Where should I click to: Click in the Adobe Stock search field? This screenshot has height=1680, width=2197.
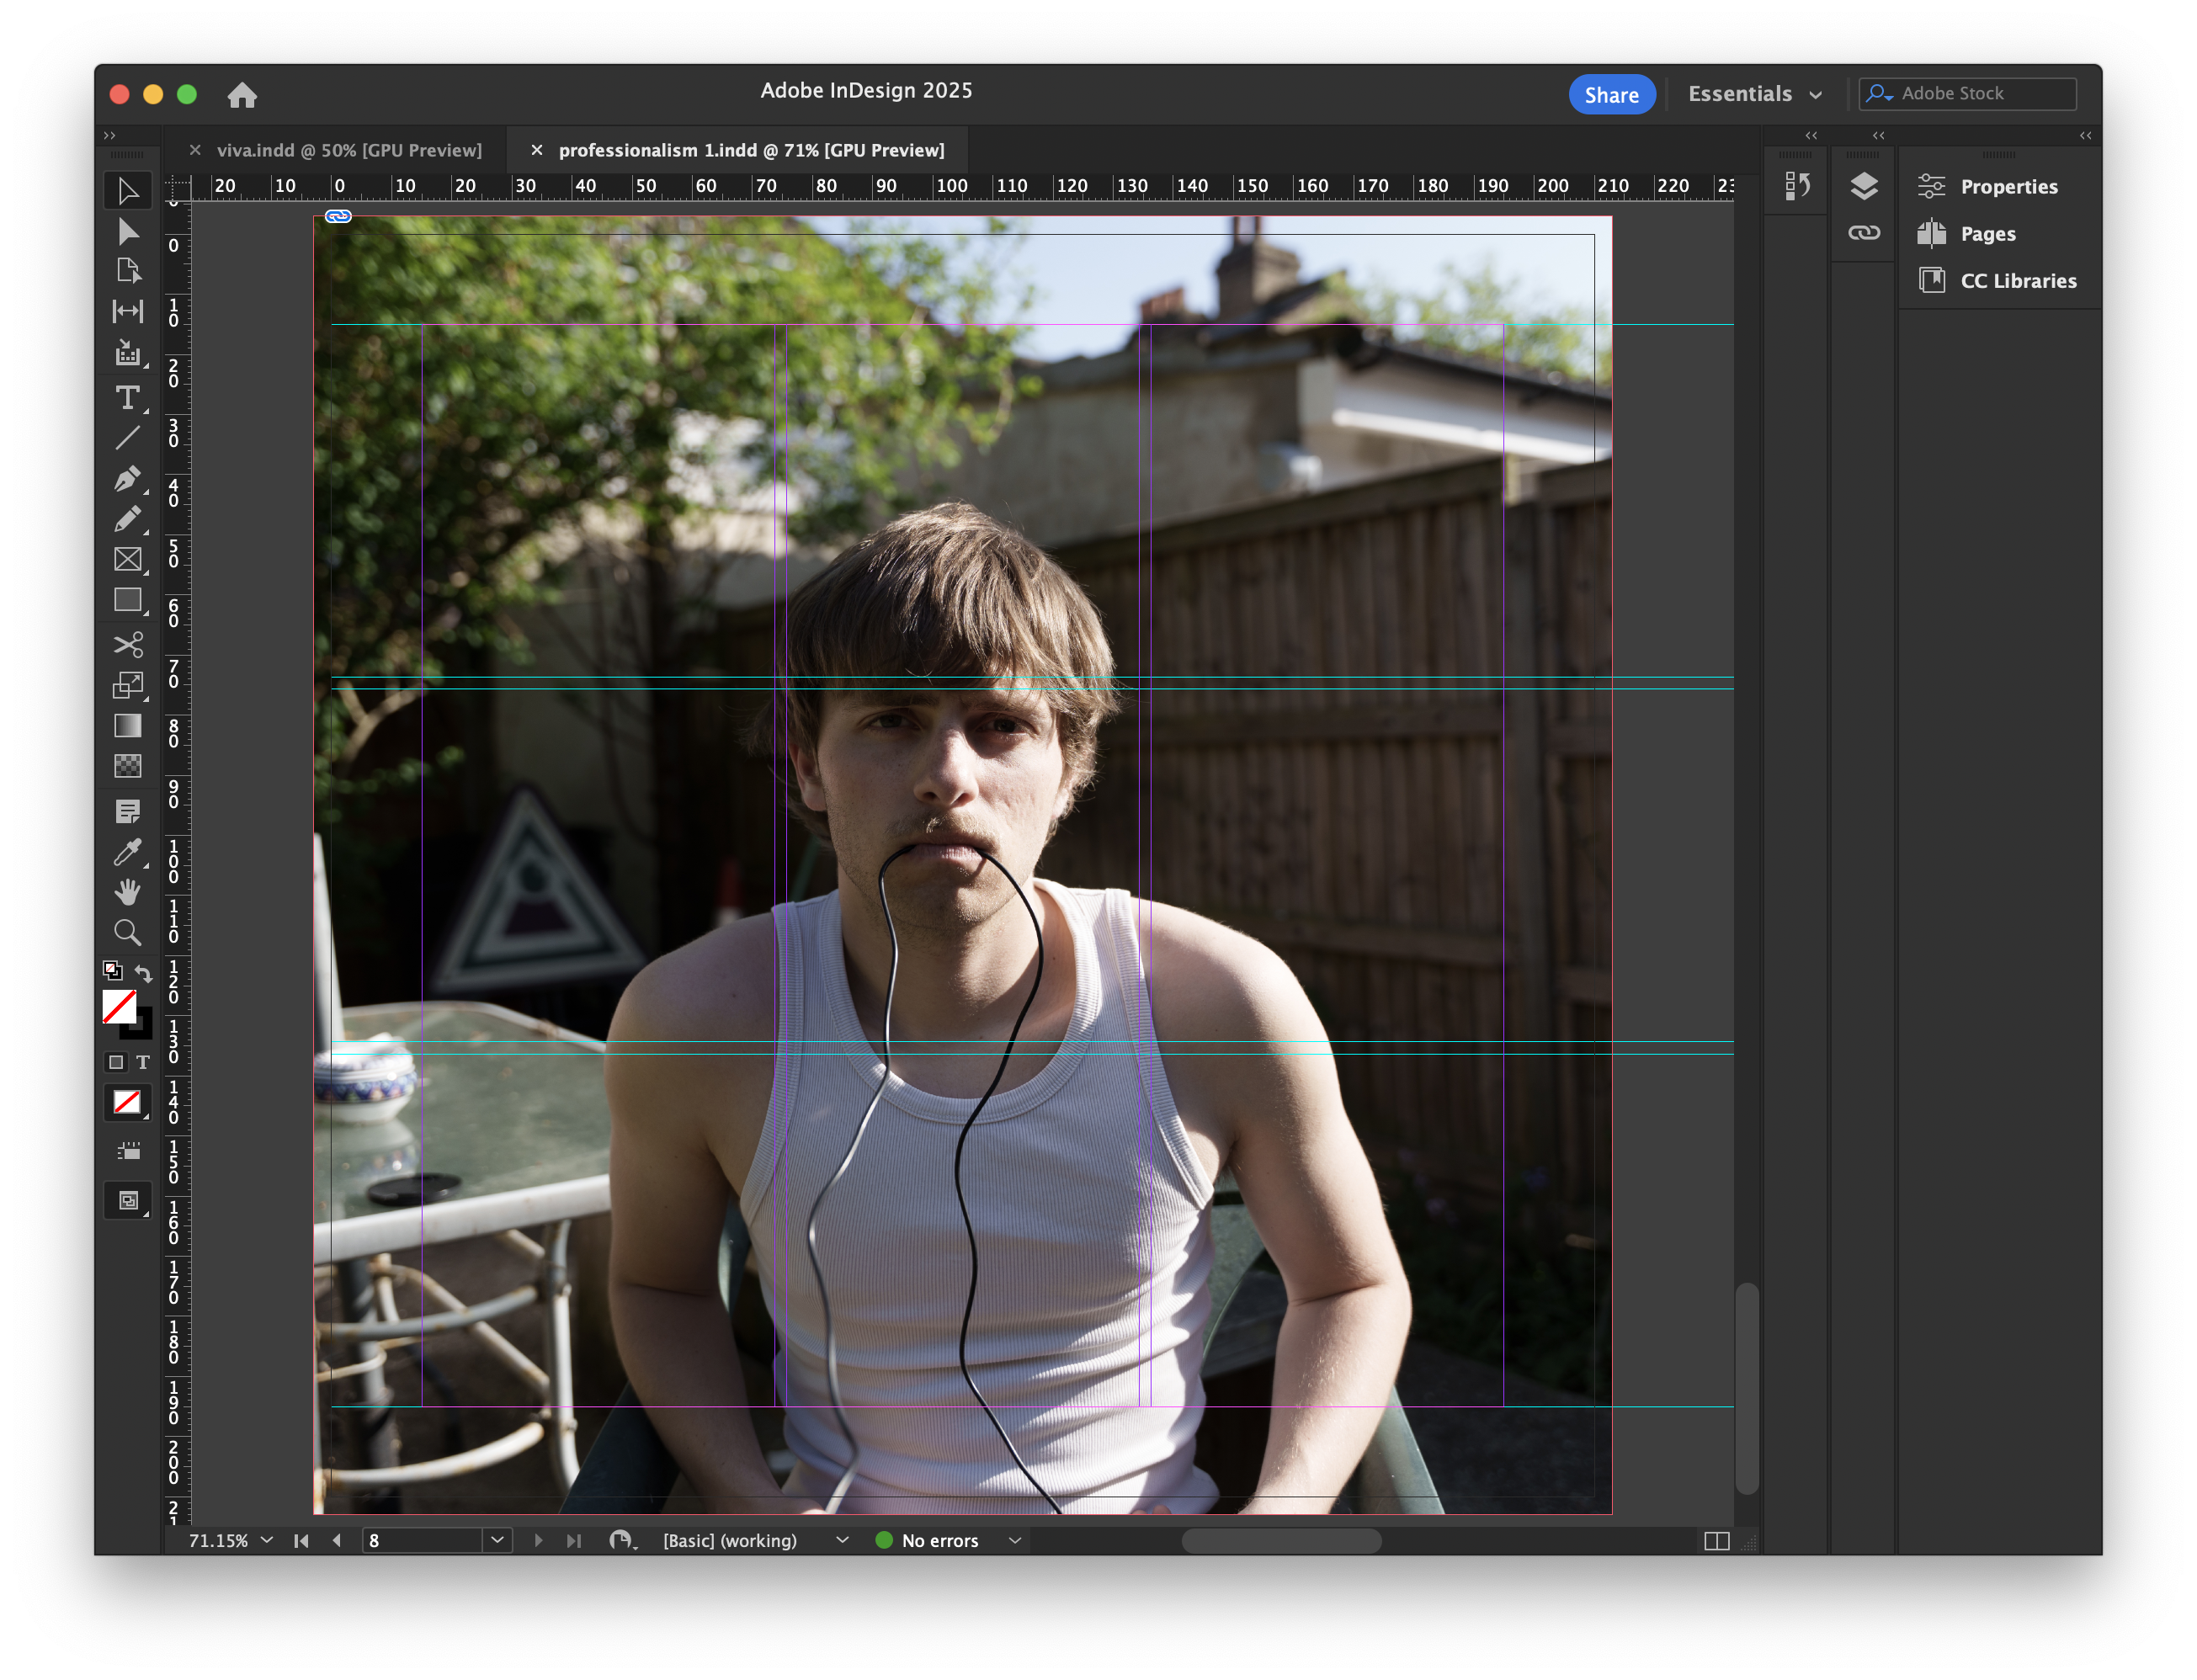(x=1967, y=93)
